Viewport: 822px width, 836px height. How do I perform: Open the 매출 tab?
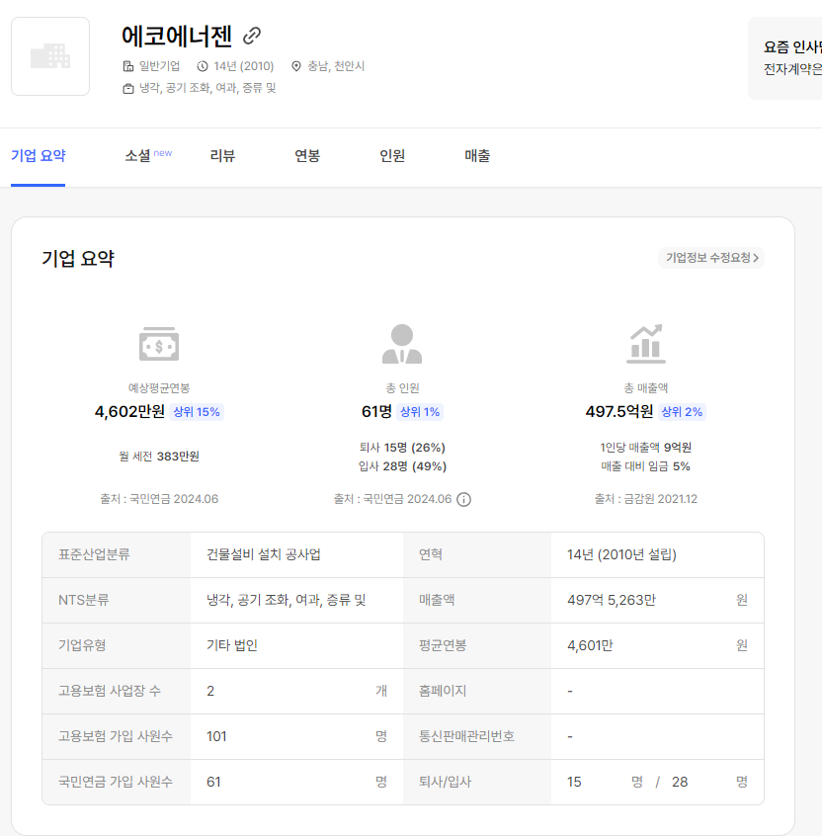coord(477,156)
